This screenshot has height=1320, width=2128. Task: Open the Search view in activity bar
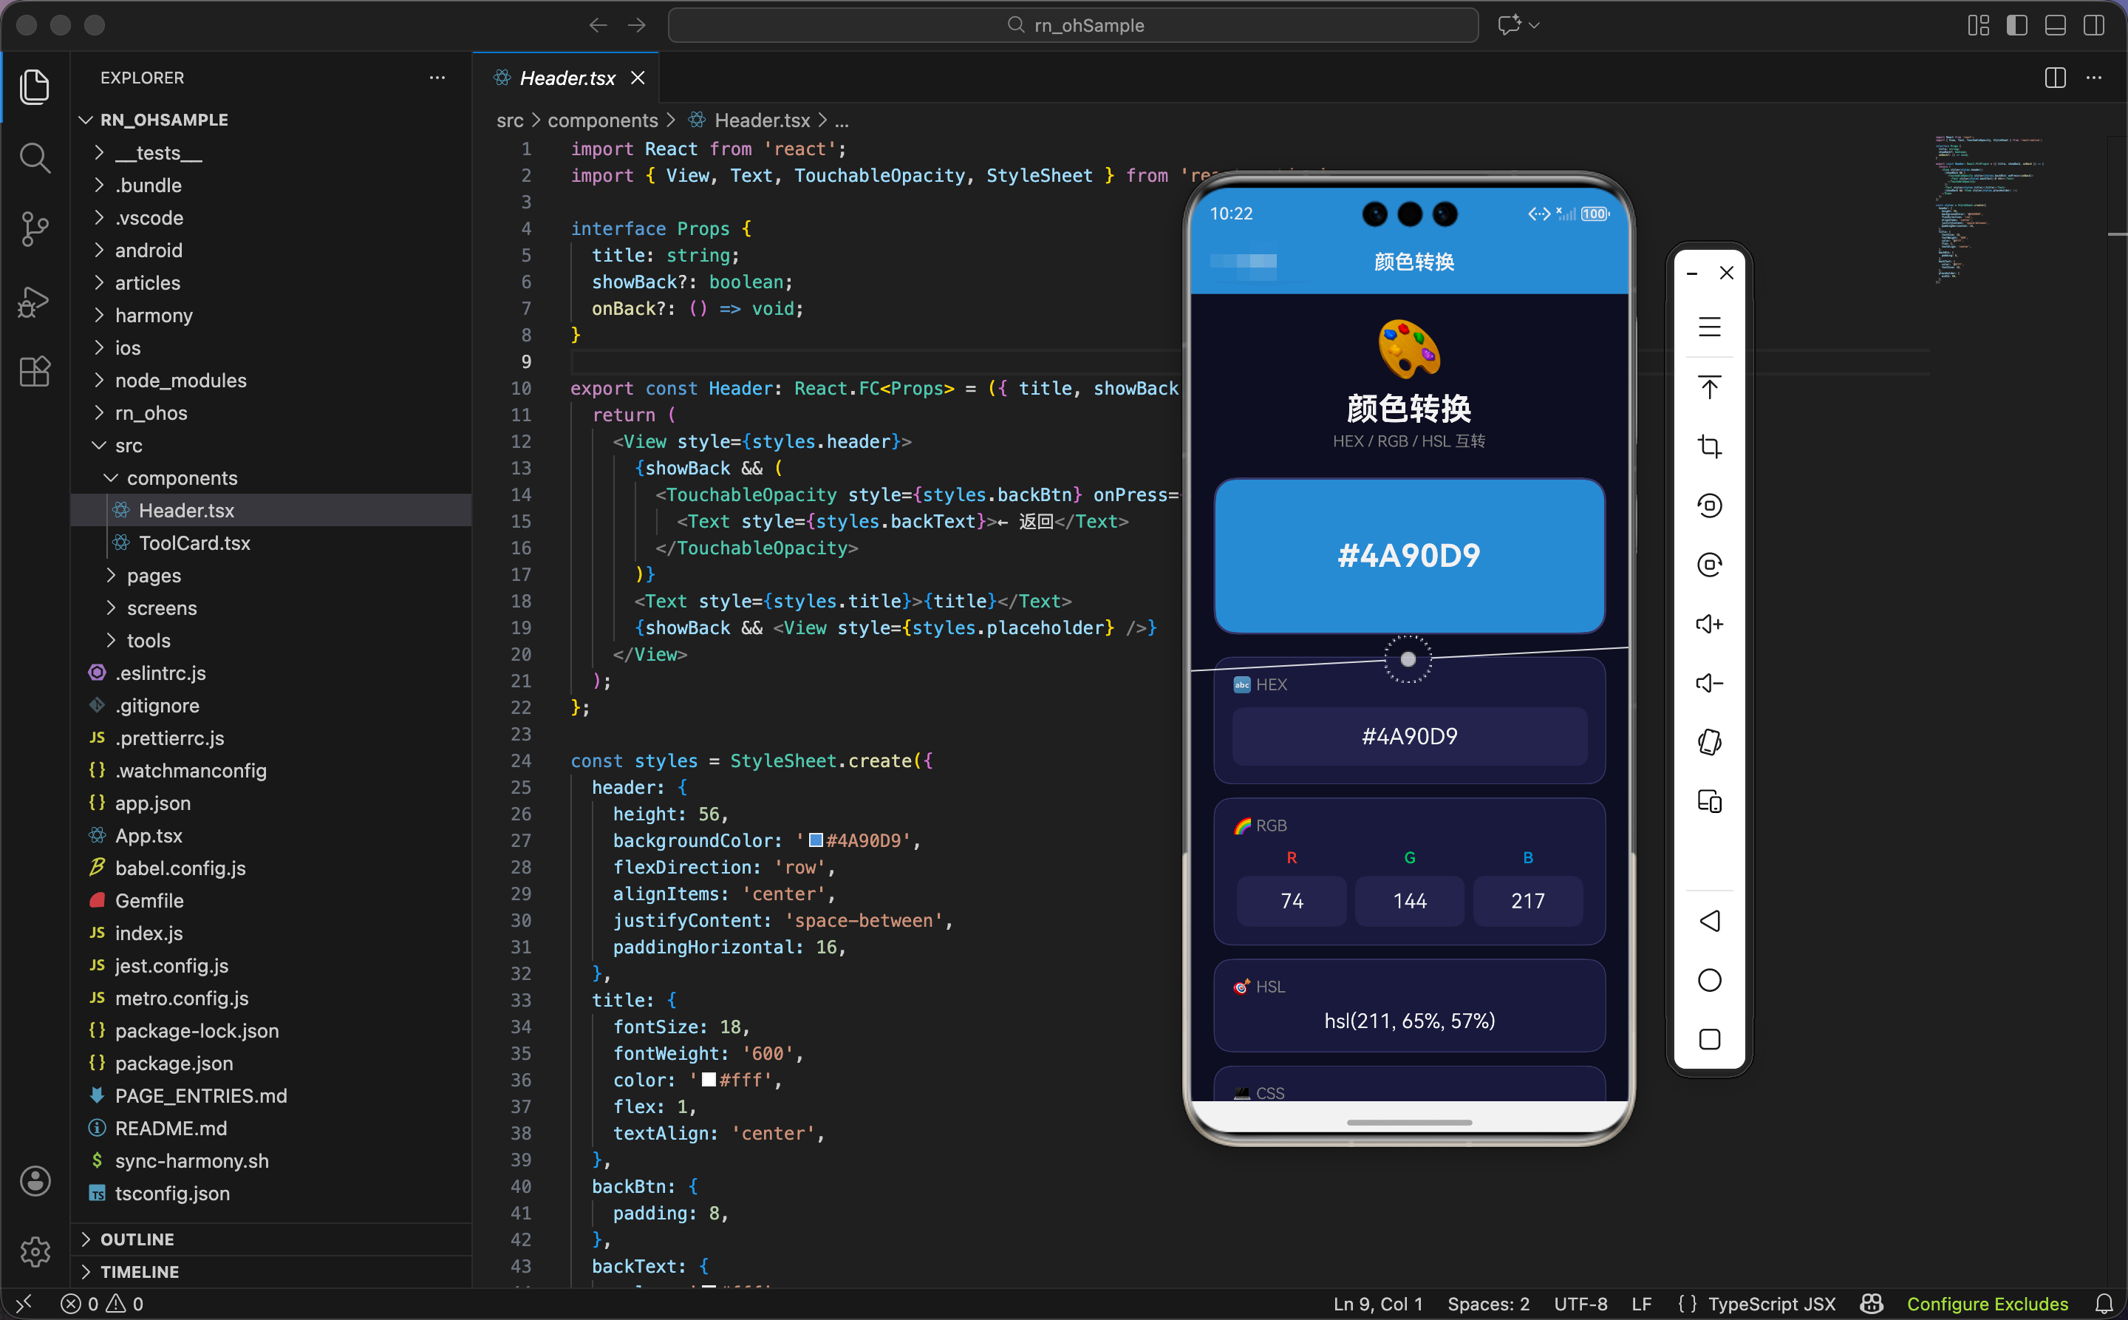(x=34, y=158)
